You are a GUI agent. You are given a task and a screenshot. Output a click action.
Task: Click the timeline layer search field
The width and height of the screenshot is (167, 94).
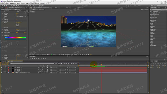[x=32, y=64]
